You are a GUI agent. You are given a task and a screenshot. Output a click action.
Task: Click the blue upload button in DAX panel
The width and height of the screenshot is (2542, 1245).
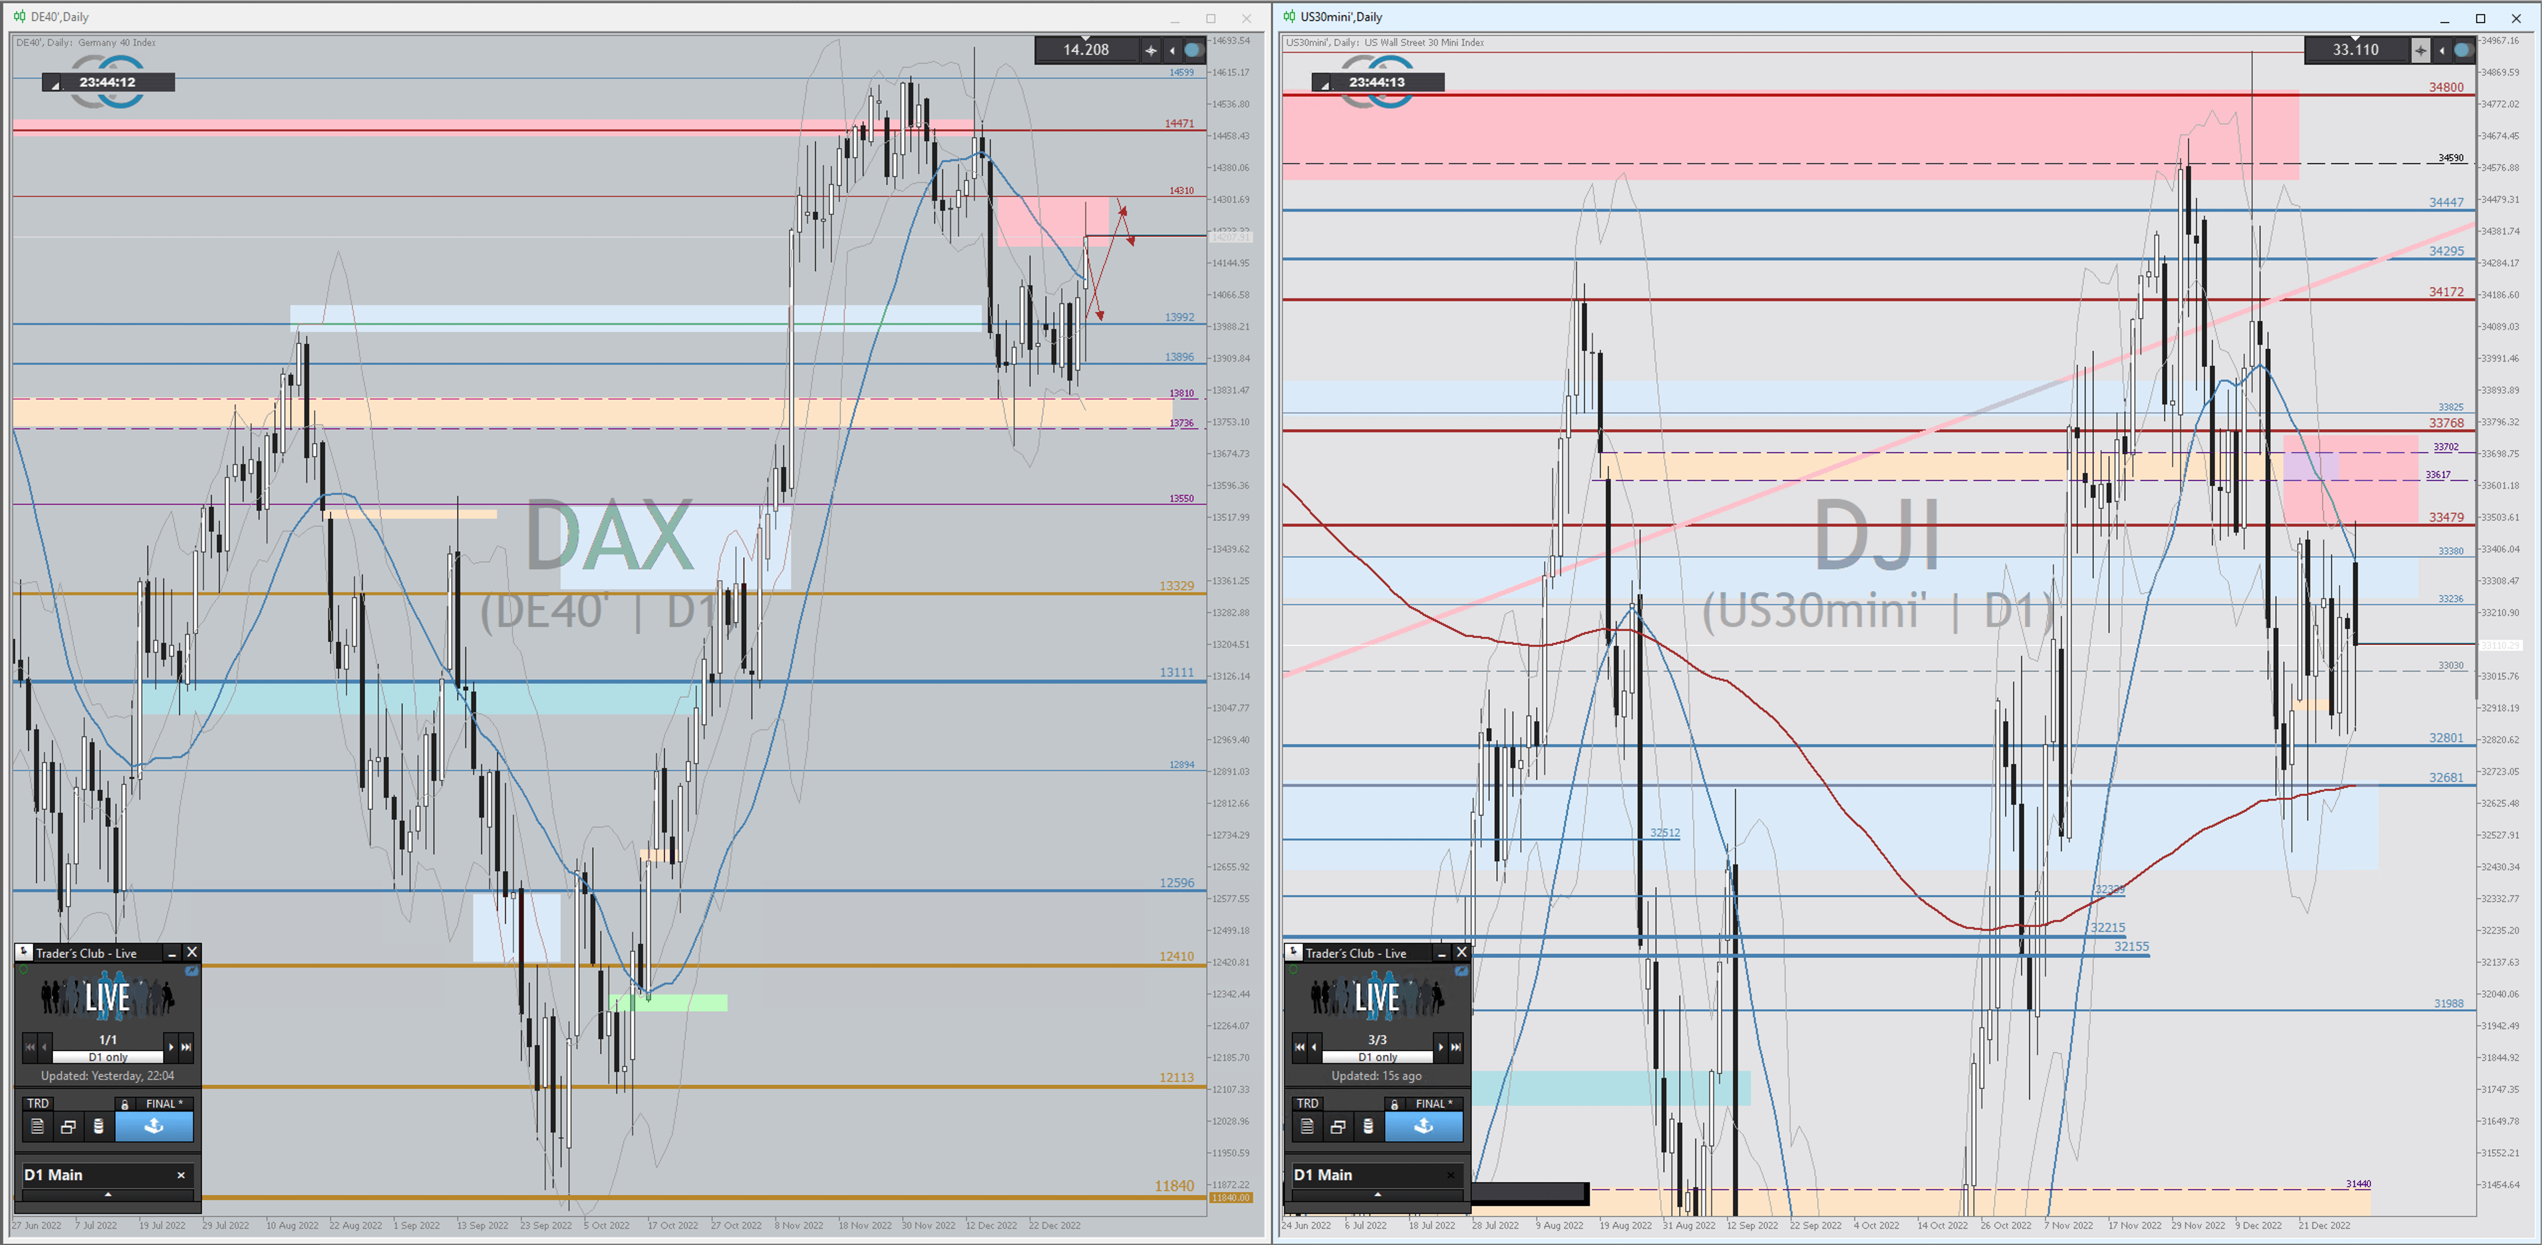click(154, 1127)
